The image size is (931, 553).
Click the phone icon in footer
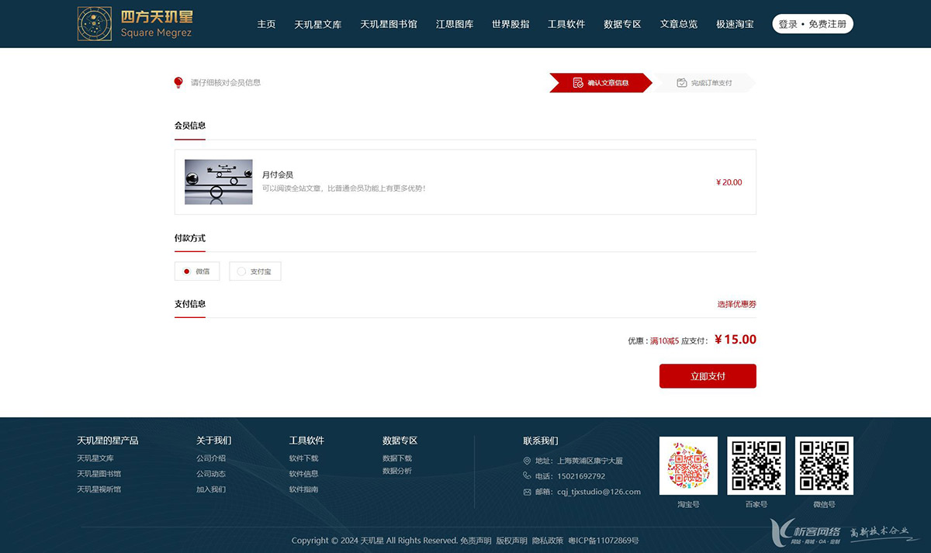528,476
